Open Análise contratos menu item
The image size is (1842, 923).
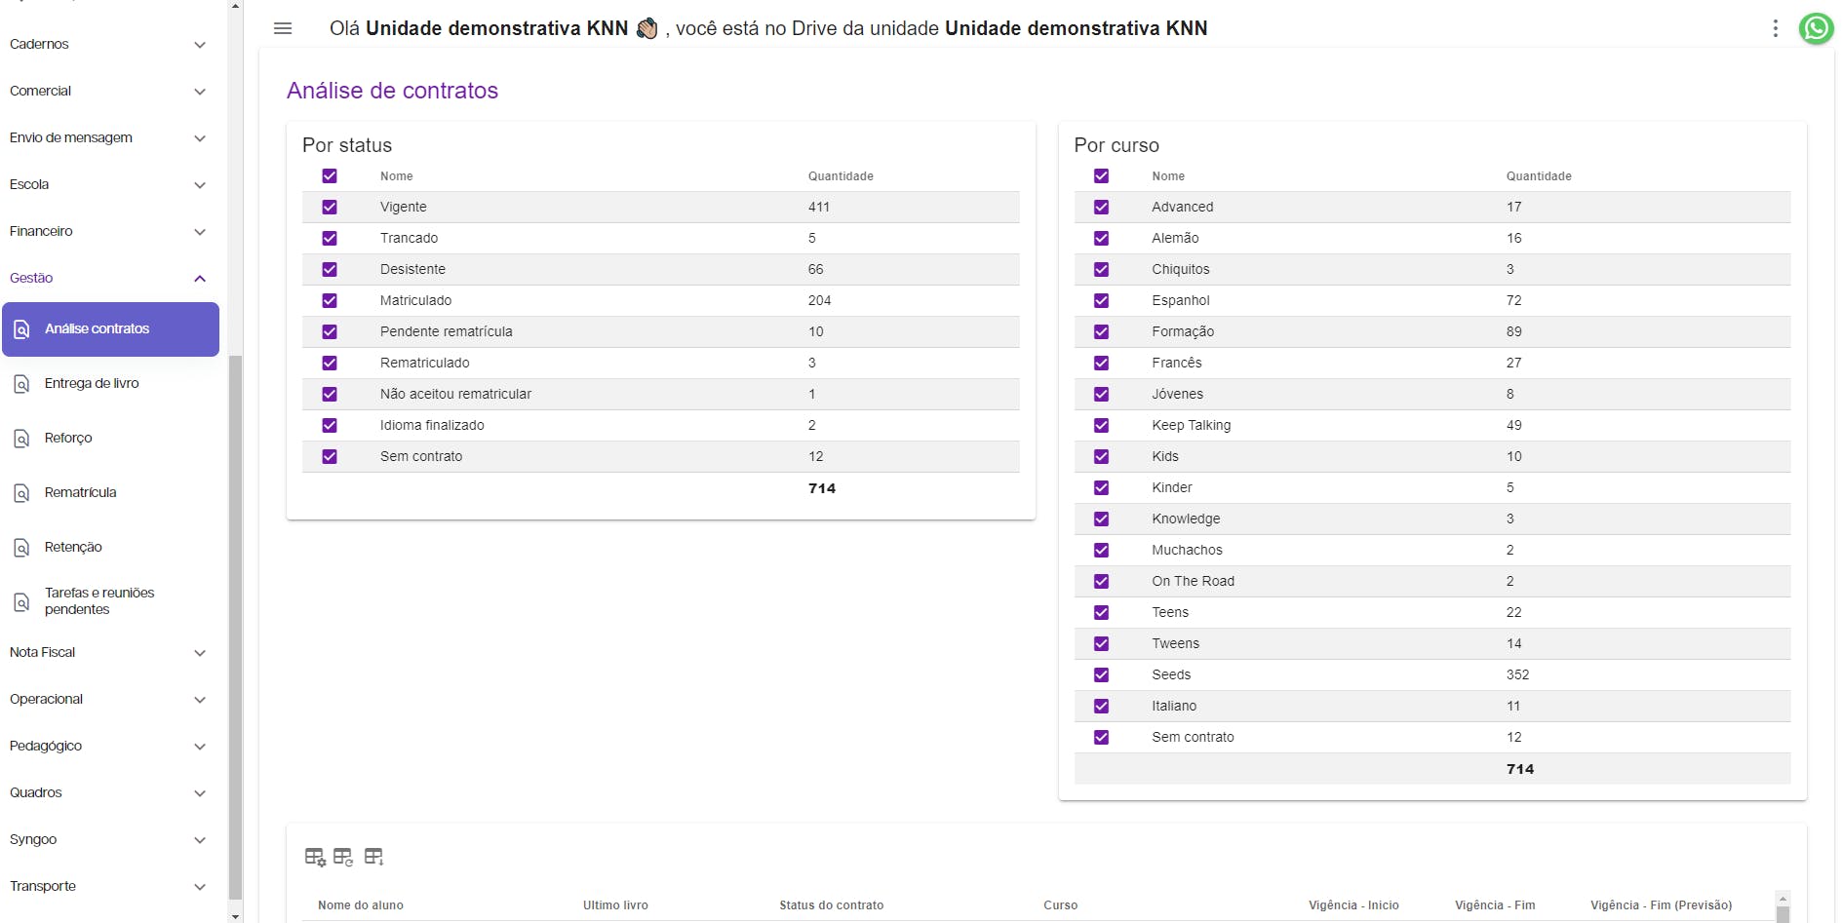110,329
